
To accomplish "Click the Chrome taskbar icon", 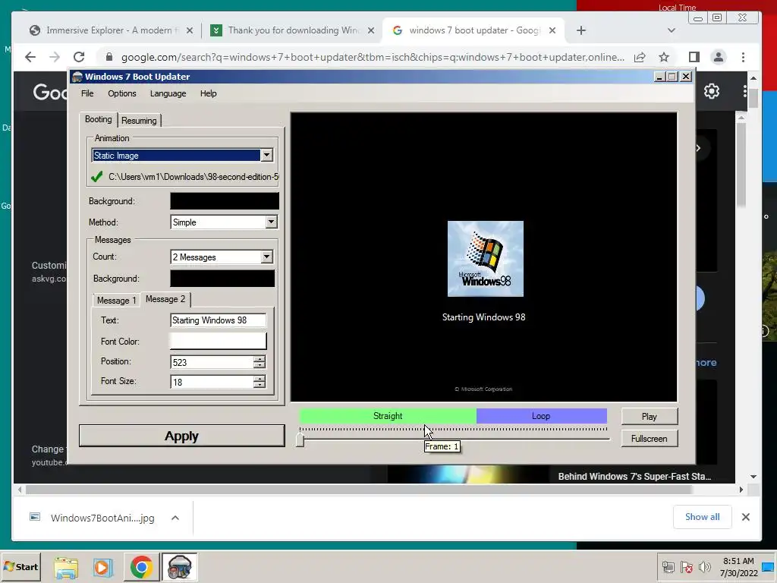I will coord(141,567).
